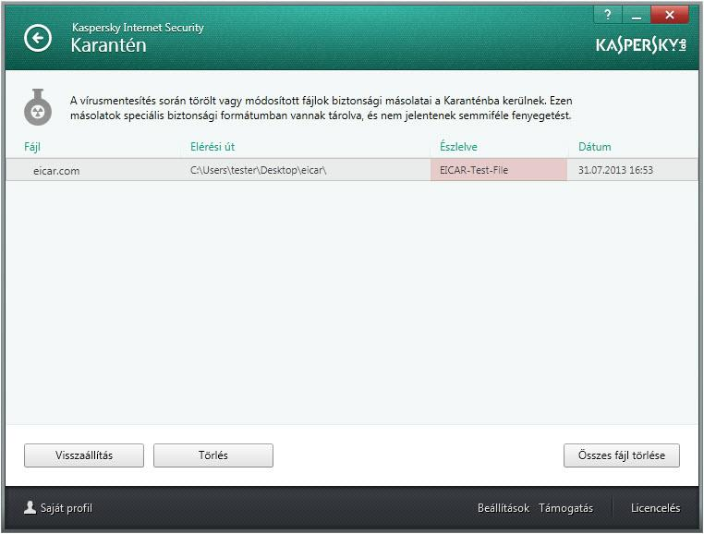Click Összes fájl törlése to delete all

tap(622, 455)
